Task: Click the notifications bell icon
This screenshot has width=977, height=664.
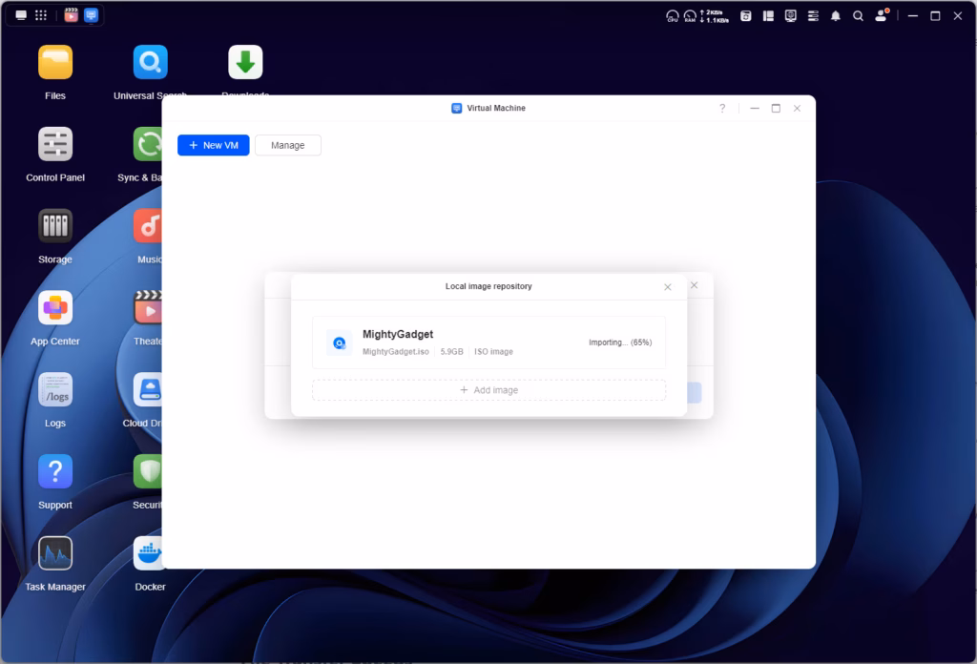Action: tap(836, 16)
